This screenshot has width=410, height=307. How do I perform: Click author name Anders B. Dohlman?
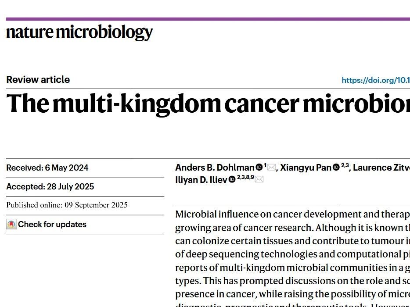point(215,168)
